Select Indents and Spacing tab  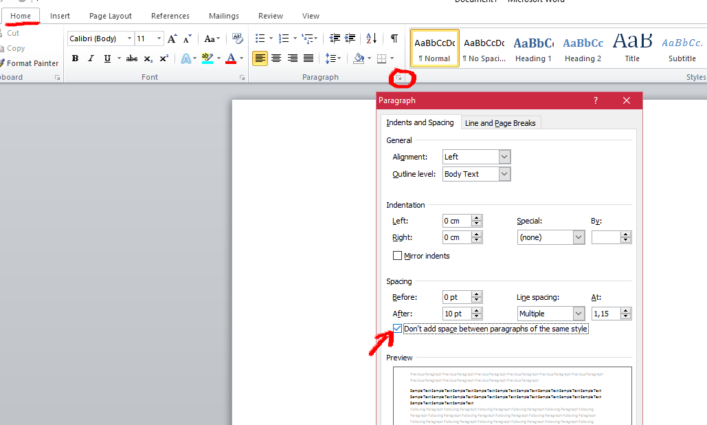420,122
